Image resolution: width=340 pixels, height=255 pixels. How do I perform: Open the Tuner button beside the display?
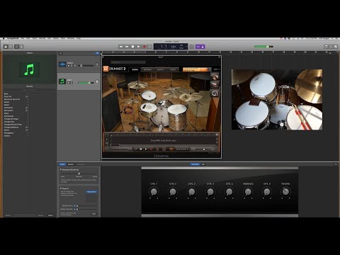192,47
